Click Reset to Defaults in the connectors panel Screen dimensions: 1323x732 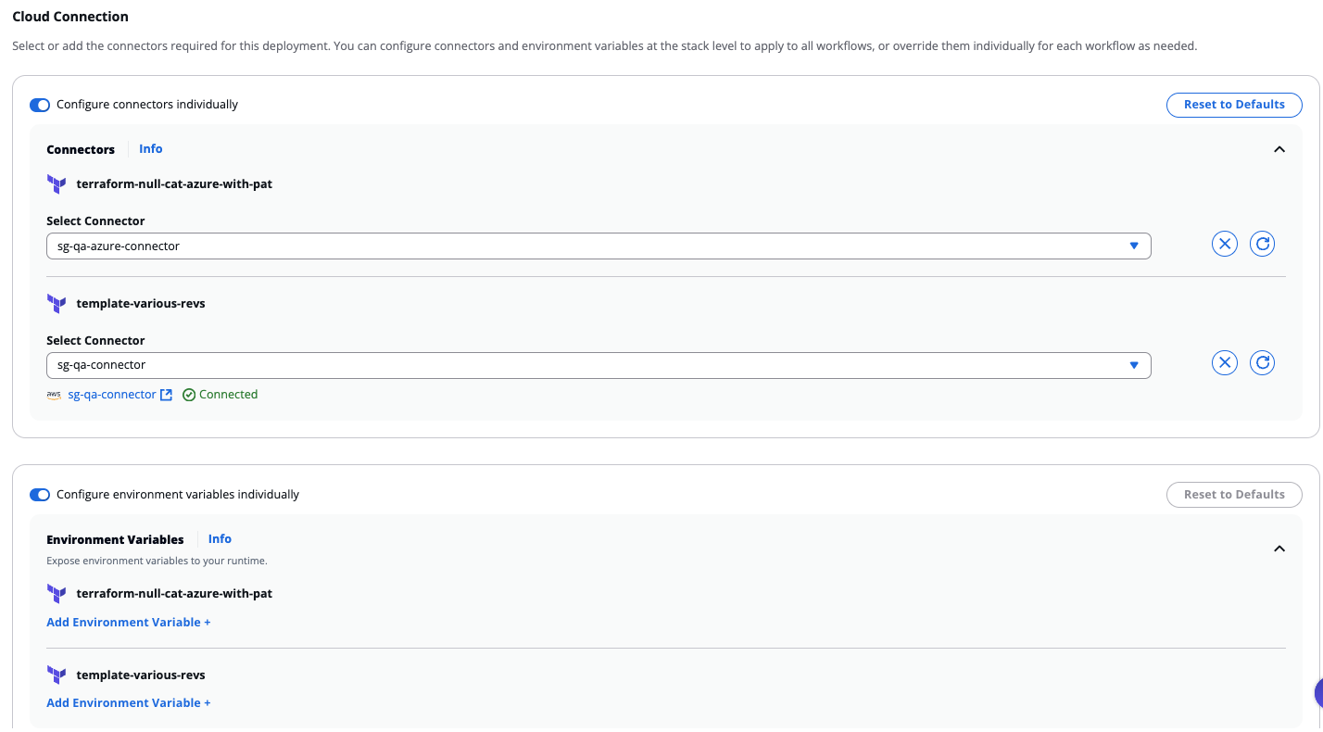point(1234,105)
